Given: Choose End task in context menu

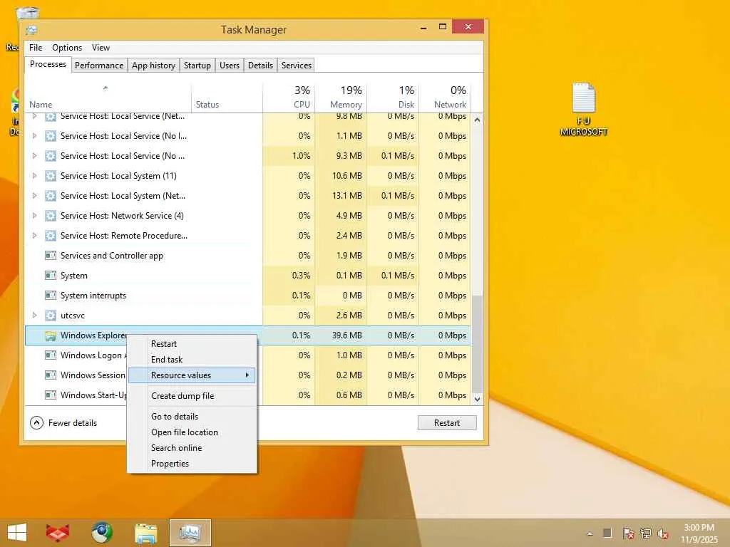Looking at the screenshot, I should coord(192,360).
